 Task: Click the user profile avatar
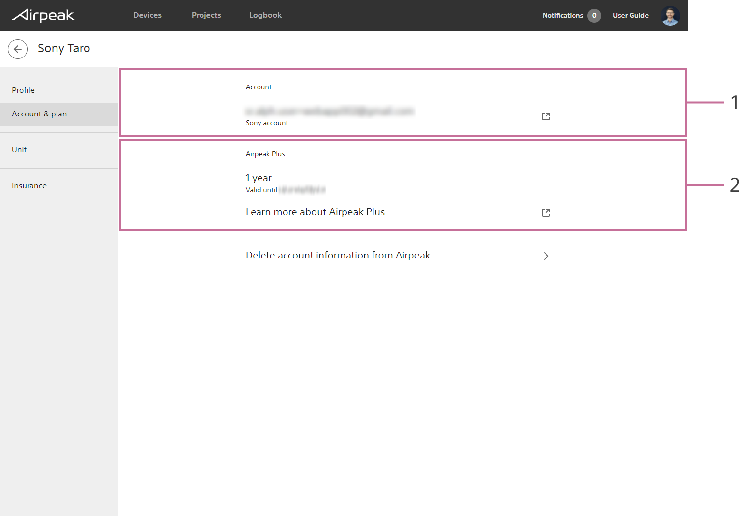click(x=670, y=16)
